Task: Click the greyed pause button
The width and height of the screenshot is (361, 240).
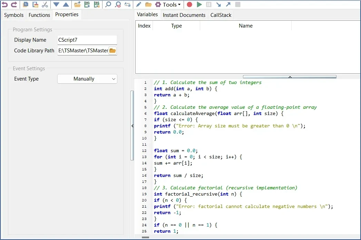Action: (209, 4)
